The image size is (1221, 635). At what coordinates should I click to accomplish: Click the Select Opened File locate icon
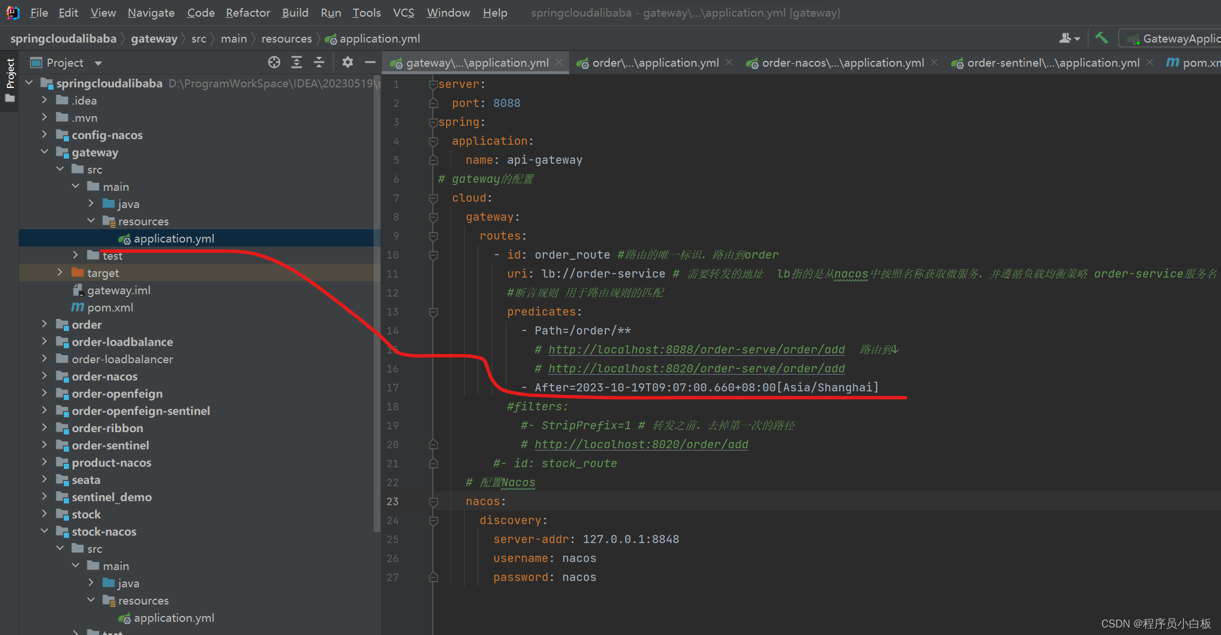click(274, 62)
